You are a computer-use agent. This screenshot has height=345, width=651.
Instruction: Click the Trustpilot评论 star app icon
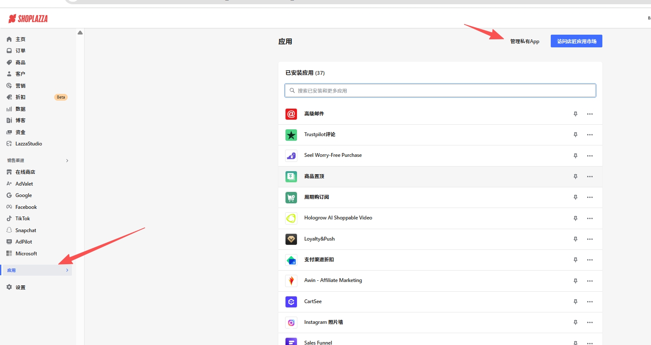[x=291, y=135]
